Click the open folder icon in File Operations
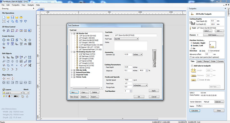 8,17
